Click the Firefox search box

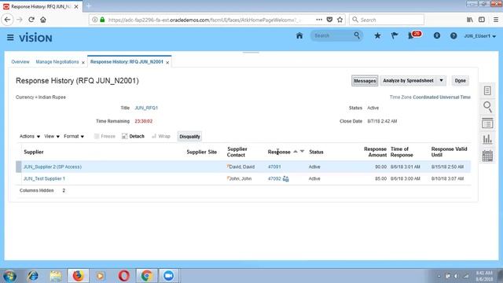pyautogui.click(x=387, y=20)
